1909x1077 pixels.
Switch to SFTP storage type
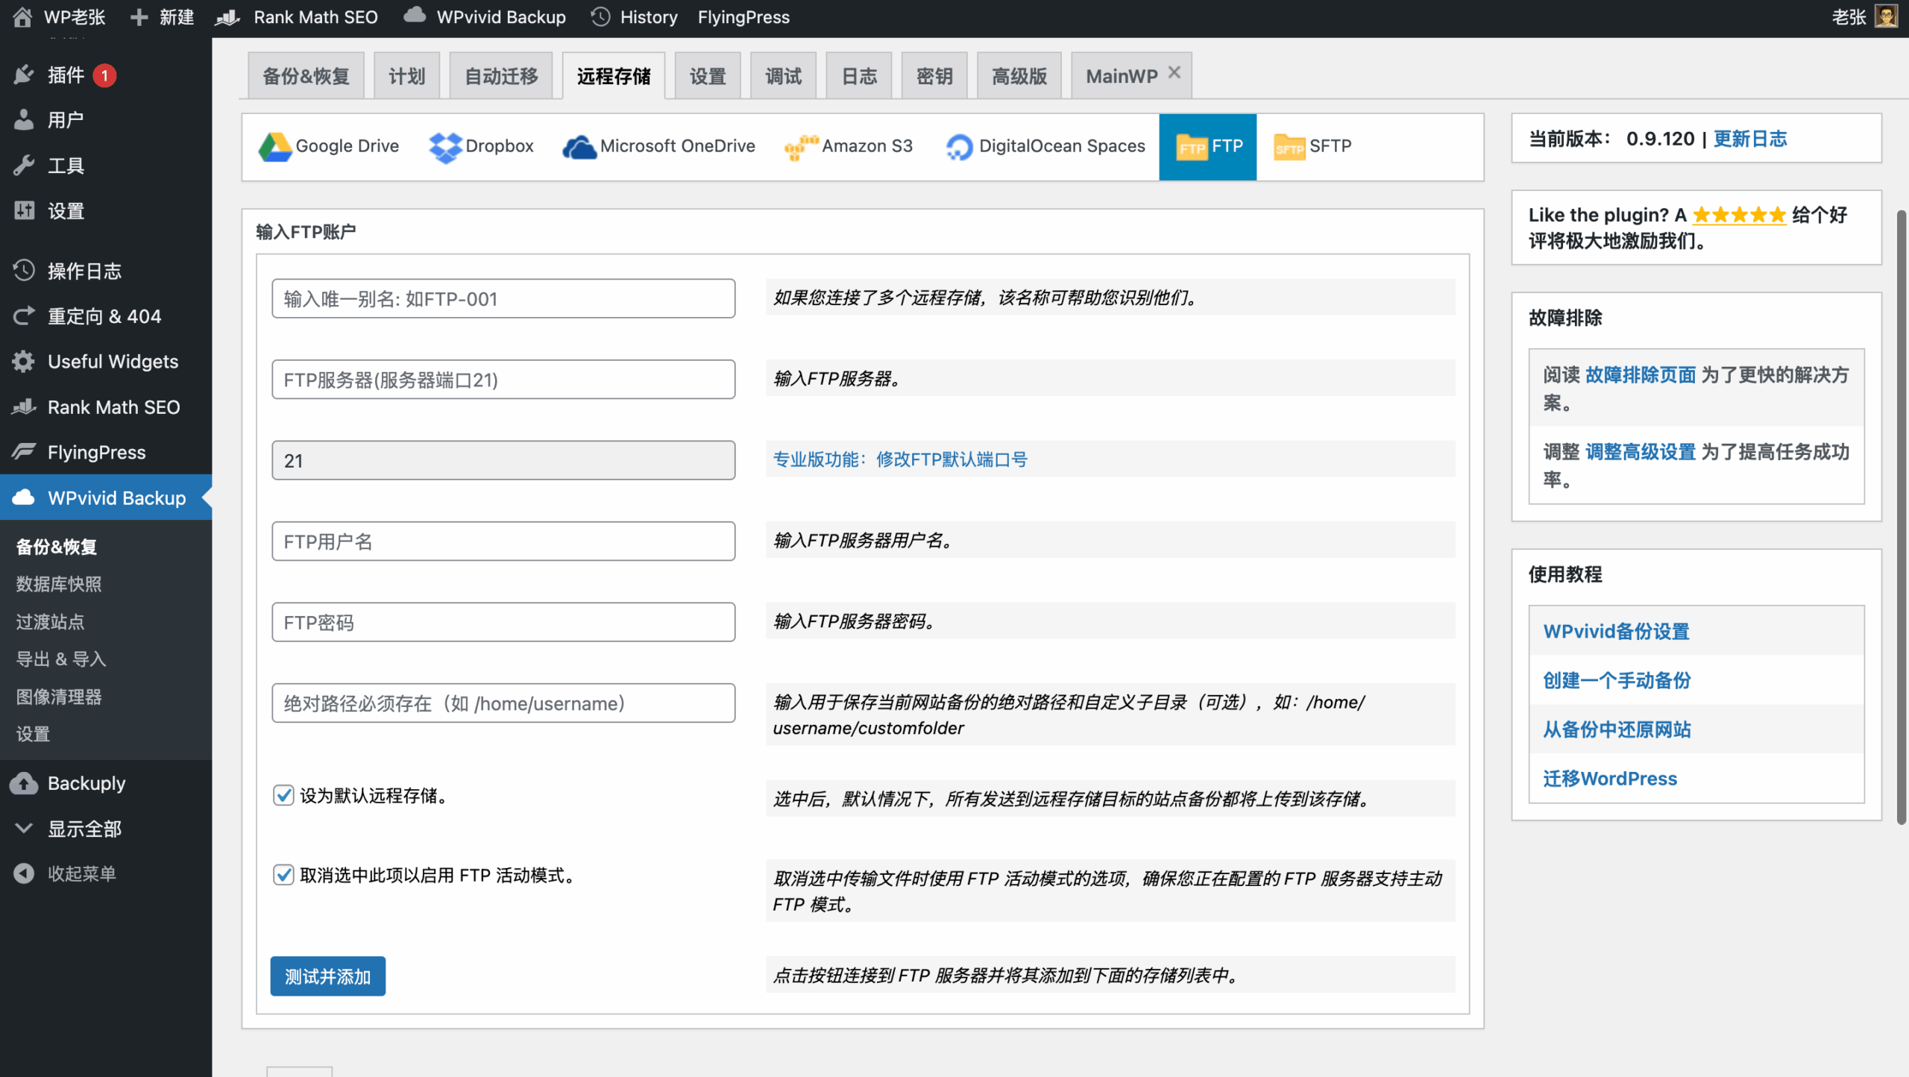click(x=1311, y=147)
